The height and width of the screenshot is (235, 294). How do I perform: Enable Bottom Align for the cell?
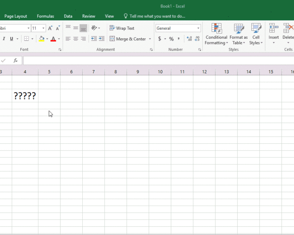pyautogui.click(x=83, y=28)
